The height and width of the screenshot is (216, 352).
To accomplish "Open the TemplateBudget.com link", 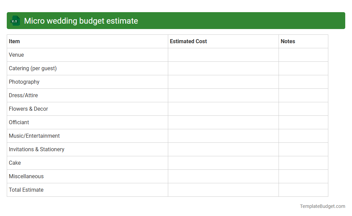I will 322,206.
